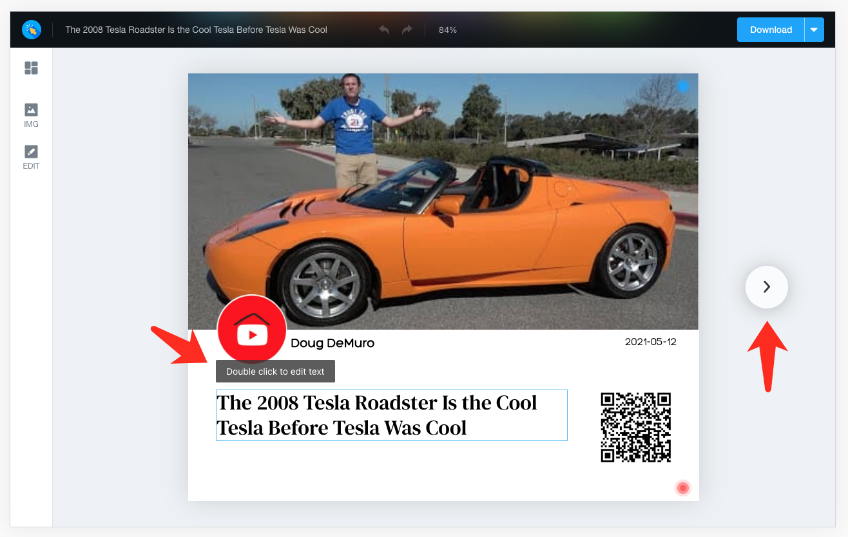Open the templates grid panel in the sidebar

(31, 68)
